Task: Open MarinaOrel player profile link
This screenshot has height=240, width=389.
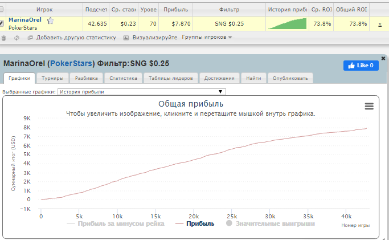Action: point(25,20)
